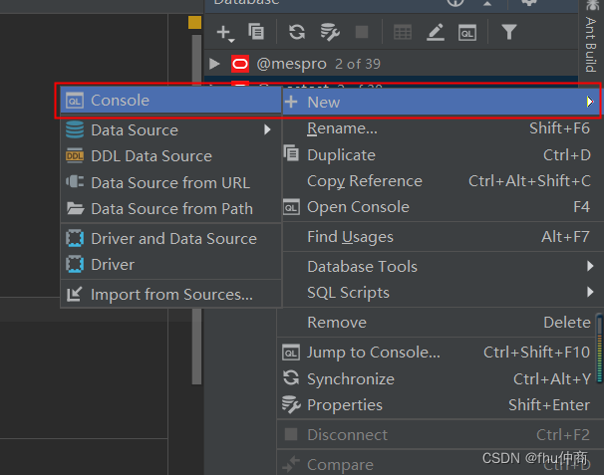Click Import from Sources... item
The height and width of the screenshot is (475, 604).
pos(171,295)
